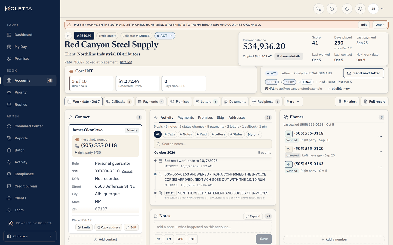
Task: Open options for (505) 555-0163
Action: [380, 167]
